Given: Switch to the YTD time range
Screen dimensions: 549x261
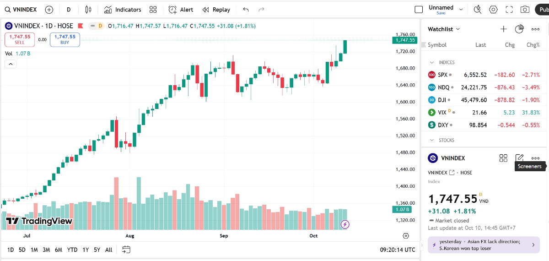Looking at the screenshot, I should (72, 250).
